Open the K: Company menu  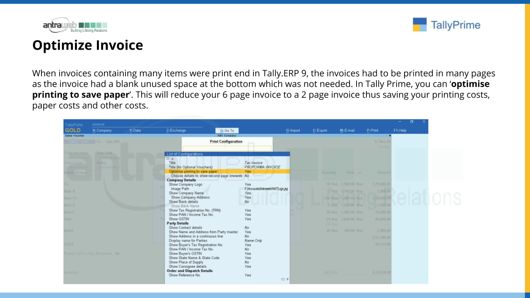[102, 130]
